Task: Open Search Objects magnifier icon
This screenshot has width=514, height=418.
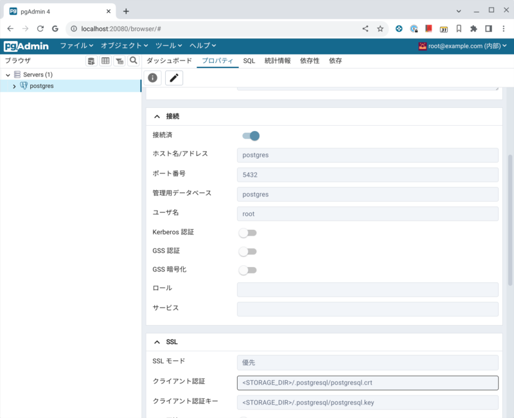Action: (x=133, y=61)
